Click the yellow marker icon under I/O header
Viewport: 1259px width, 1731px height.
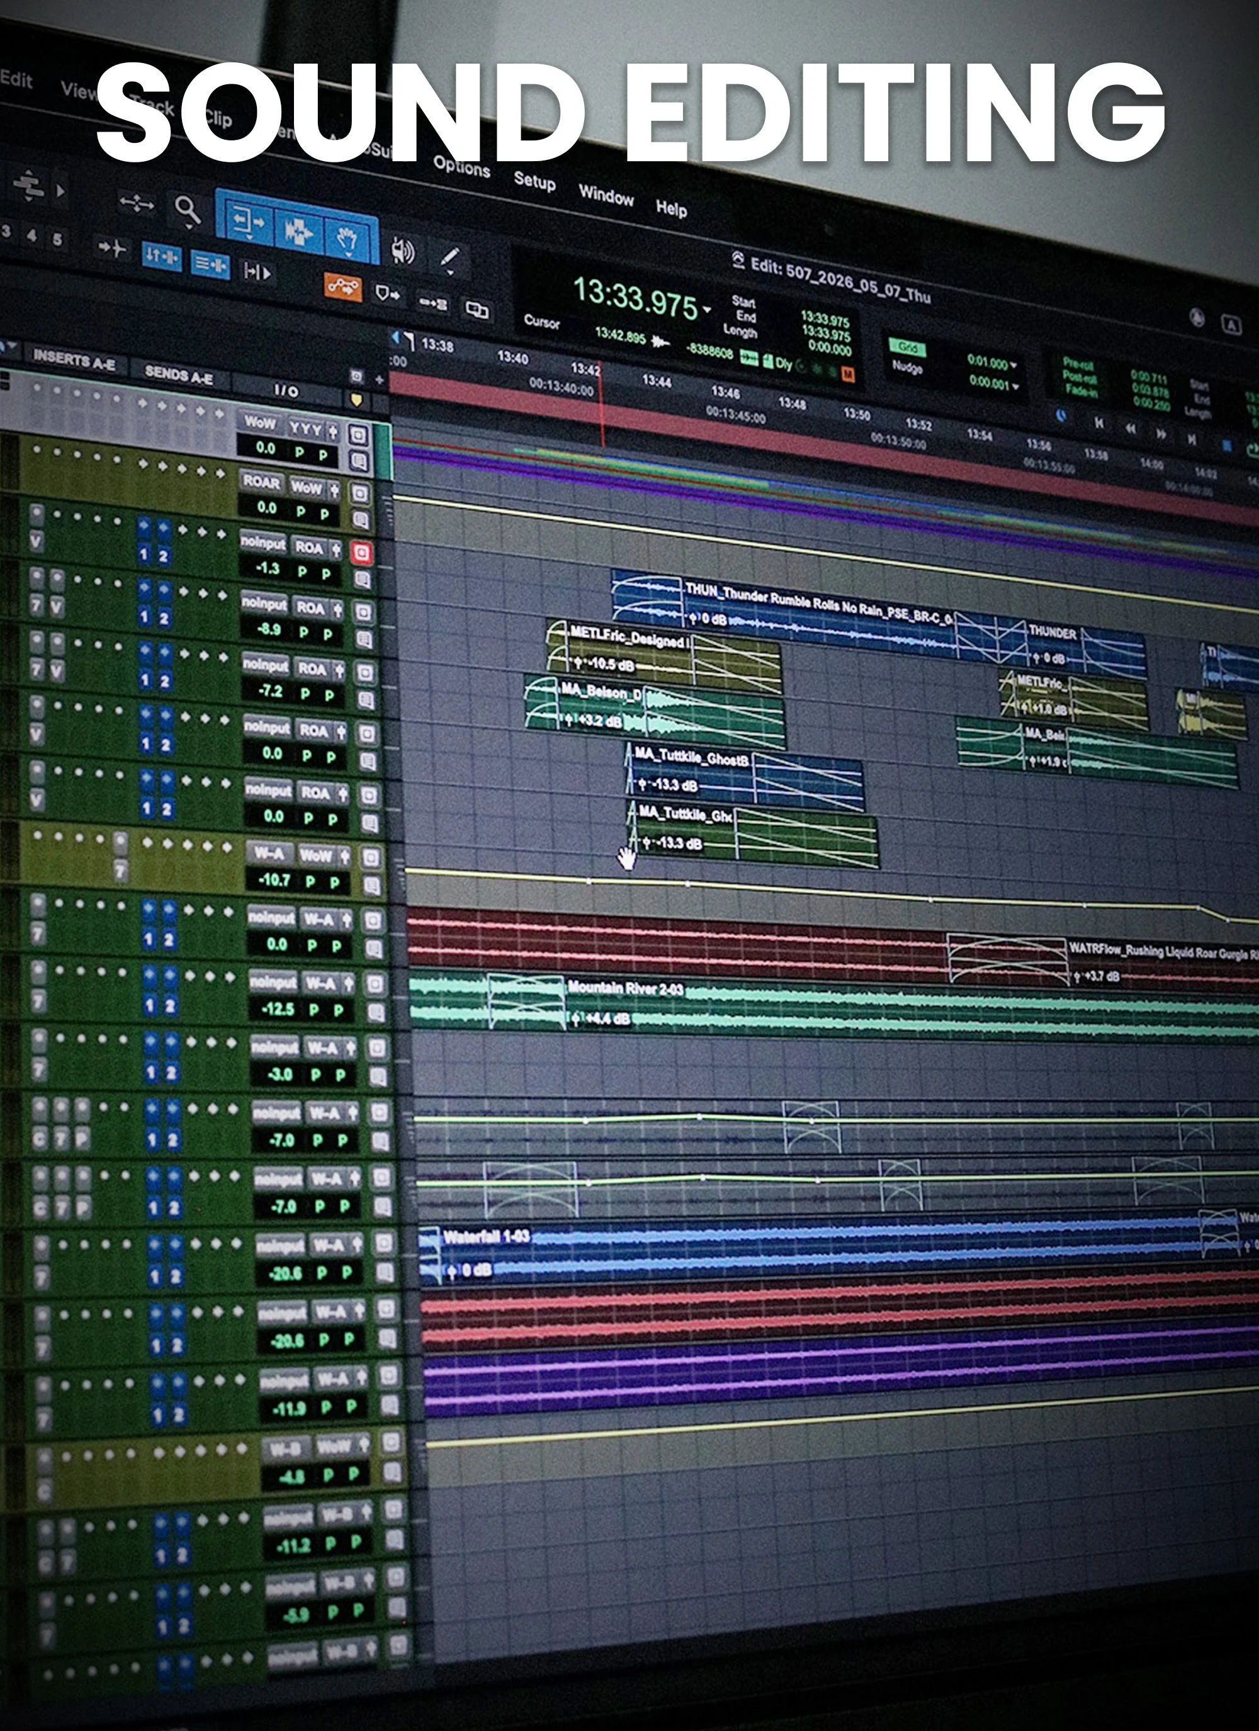[355, 399]
